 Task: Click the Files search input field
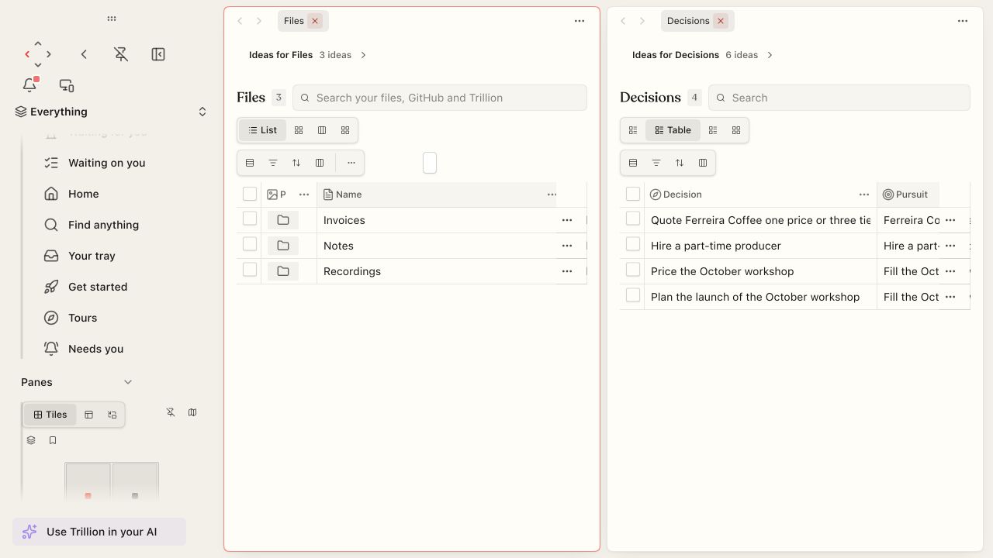click(440, 98)
